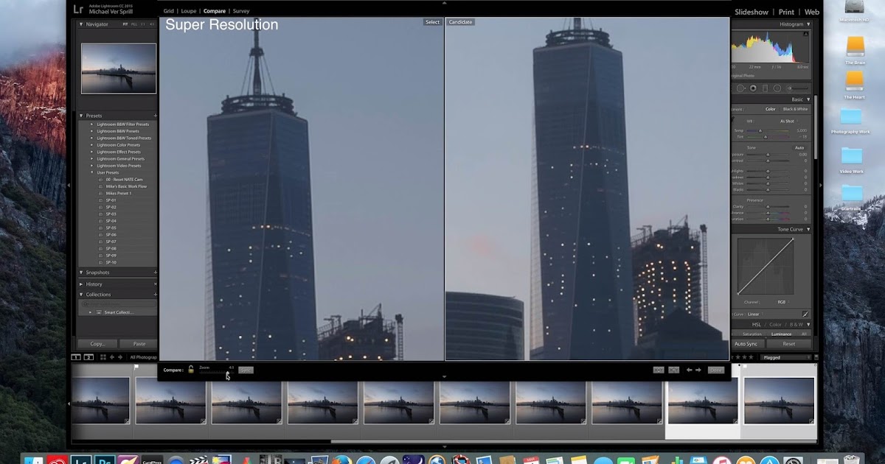The image size is (885, 464).
Task: Switch to Grid view
Action: click(x=169, y=11)
